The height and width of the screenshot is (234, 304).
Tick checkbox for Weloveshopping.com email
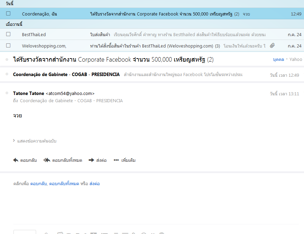tap(8, 45)
